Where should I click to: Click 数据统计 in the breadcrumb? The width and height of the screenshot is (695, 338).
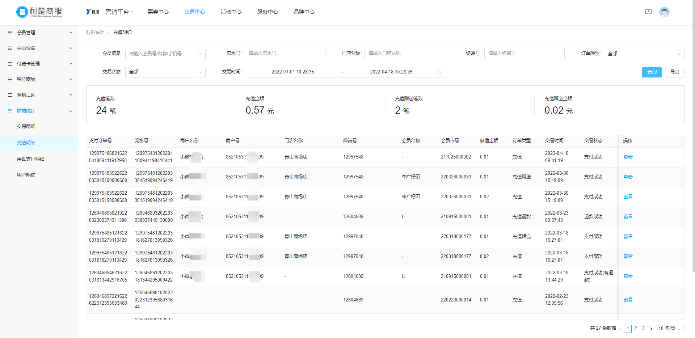point(95,32)
